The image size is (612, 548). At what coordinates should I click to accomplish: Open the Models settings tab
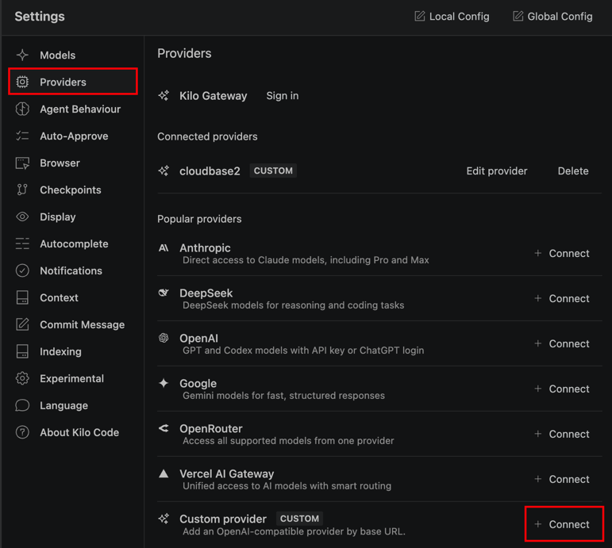coord(73,55)
